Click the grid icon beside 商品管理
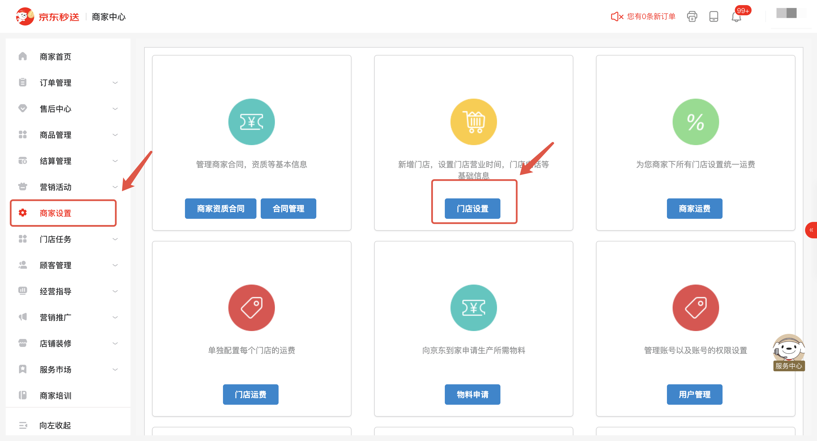 pyautogui.click(x=22, y=135)
